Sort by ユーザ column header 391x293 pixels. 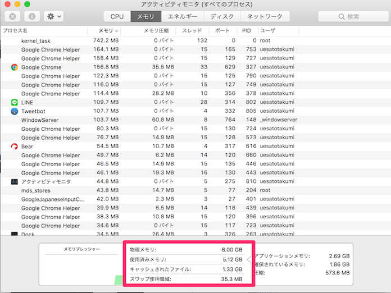pos(278,31)
